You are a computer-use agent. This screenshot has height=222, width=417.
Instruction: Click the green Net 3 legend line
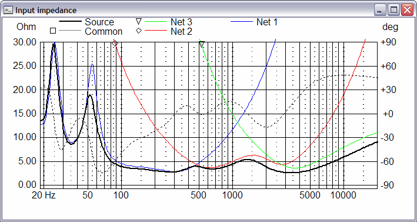[x=155, y=22]
